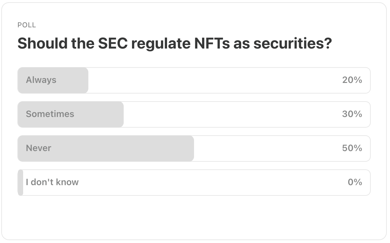Click the gray fill of the Sometimes bar
The width and height of the screenshot is (390, 243).
coord(96,114)
